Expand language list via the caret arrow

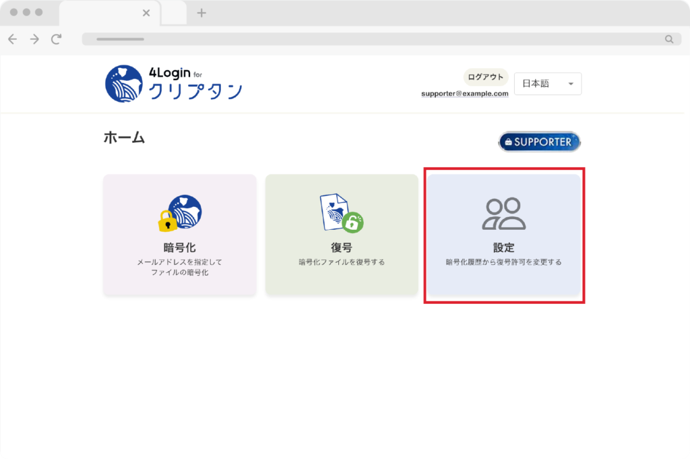(570, 84)
